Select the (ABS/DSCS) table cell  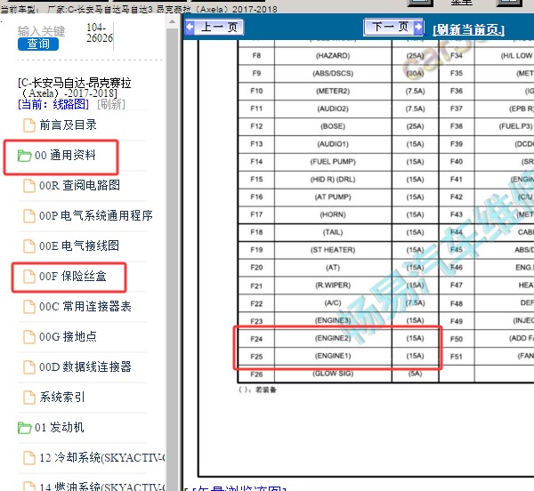coord(333,73)
